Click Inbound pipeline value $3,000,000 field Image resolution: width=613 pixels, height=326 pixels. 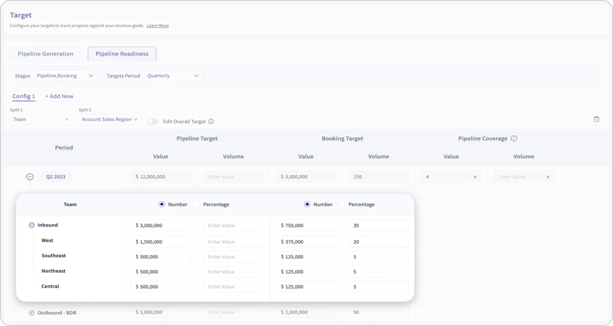(161, 225)
